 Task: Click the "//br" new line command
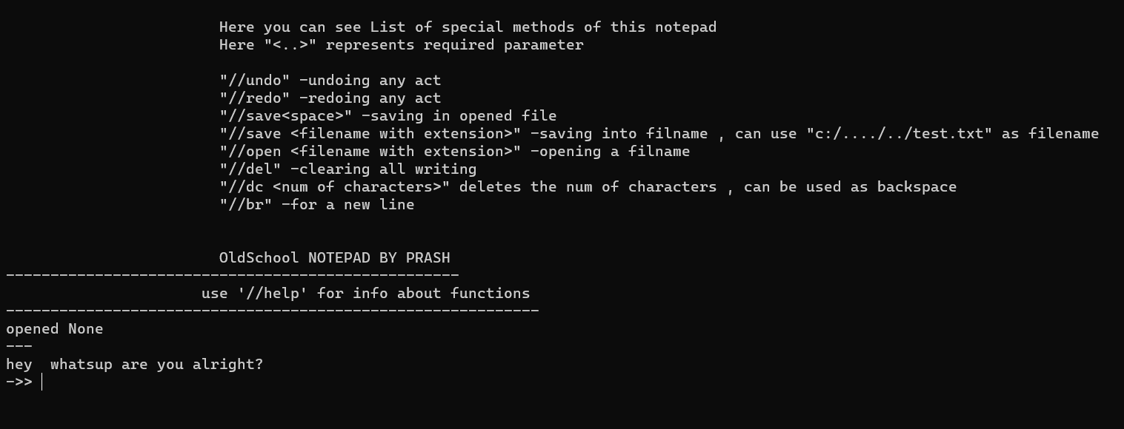tap(316, 205)
